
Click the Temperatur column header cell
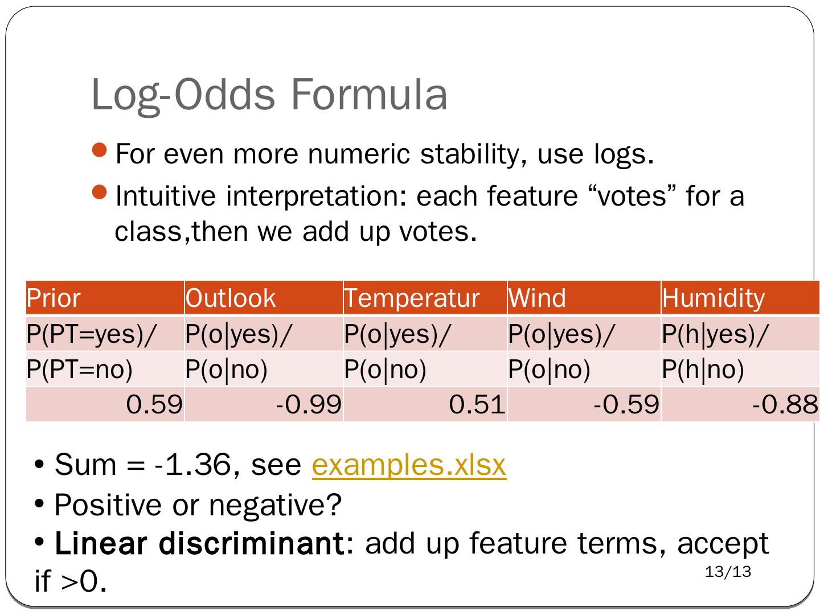tap(425, 298)
